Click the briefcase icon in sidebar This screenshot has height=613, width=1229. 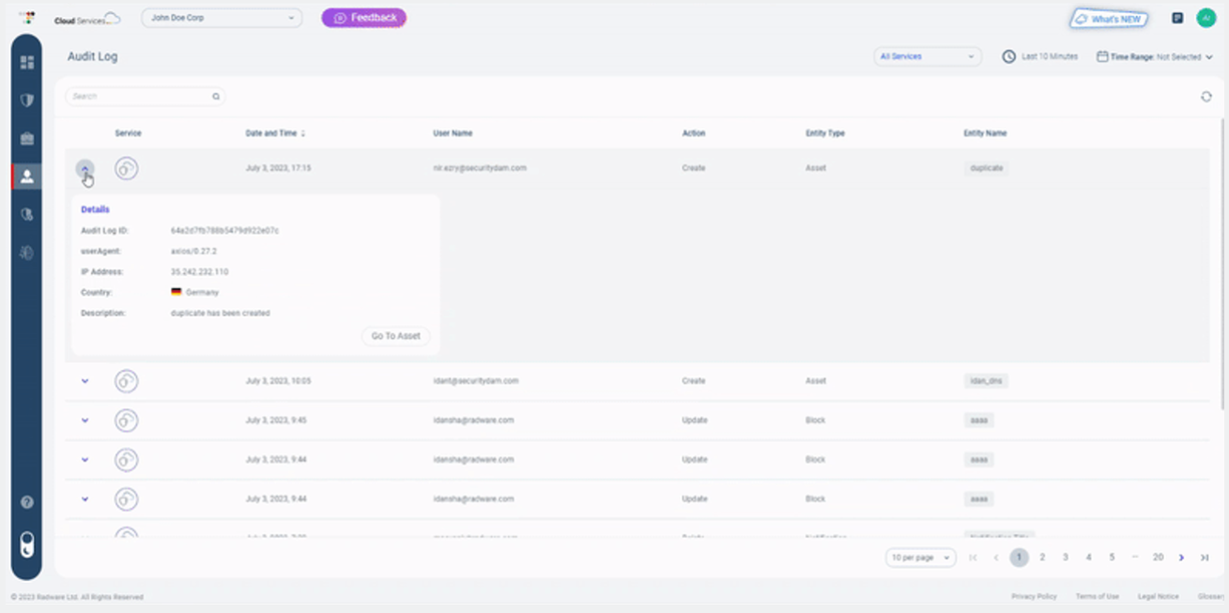[x=27, y=139]
